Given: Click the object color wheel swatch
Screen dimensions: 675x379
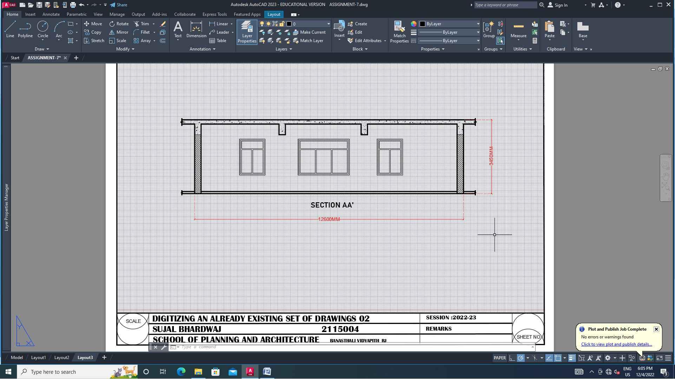Looking at the screenshot, I should coord(414,24).
